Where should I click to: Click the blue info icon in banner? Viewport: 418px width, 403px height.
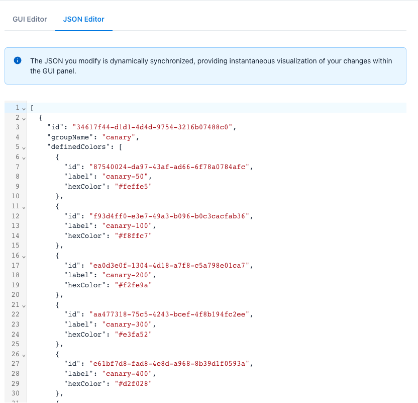pyautogui.click(x=18, y=60)
